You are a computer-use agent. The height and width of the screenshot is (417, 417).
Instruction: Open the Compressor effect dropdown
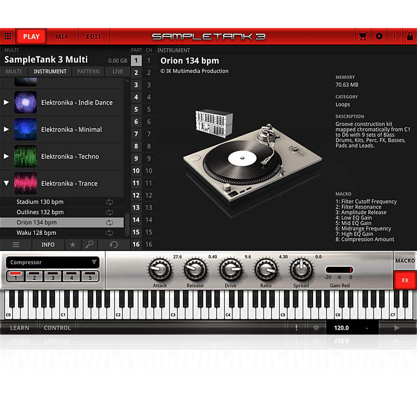(52, 262)
